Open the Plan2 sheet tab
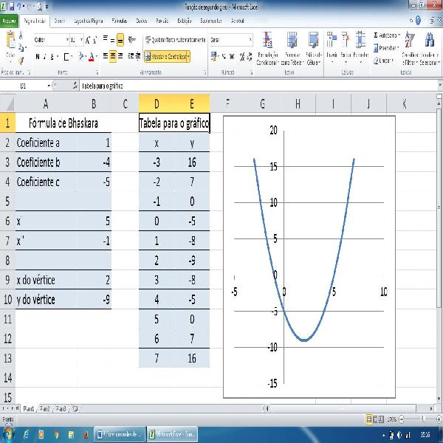 click(44, 408)
